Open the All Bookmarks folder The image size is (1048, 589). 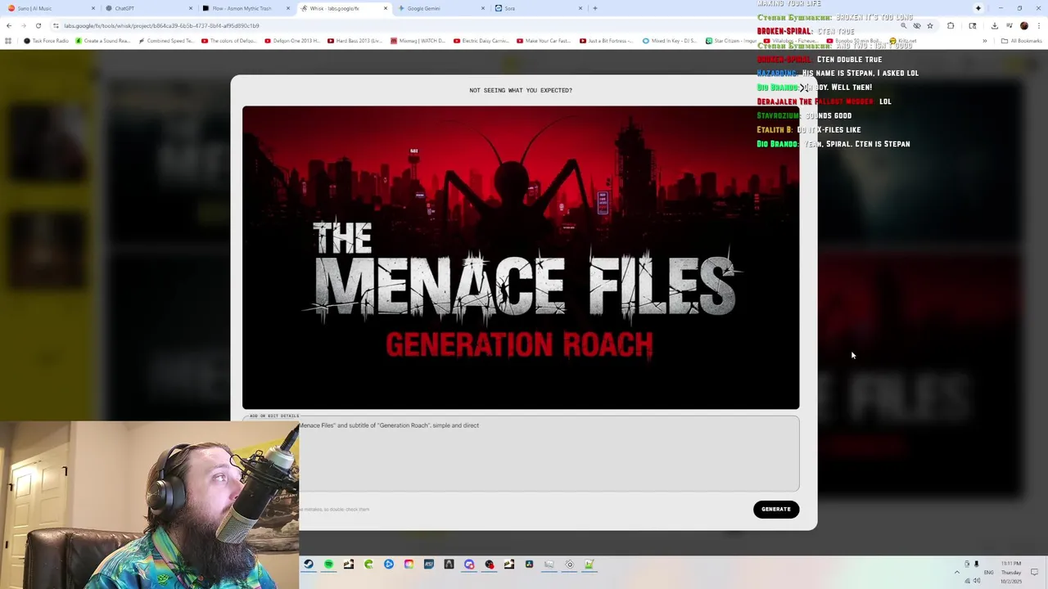click(x=1021, y=41)
